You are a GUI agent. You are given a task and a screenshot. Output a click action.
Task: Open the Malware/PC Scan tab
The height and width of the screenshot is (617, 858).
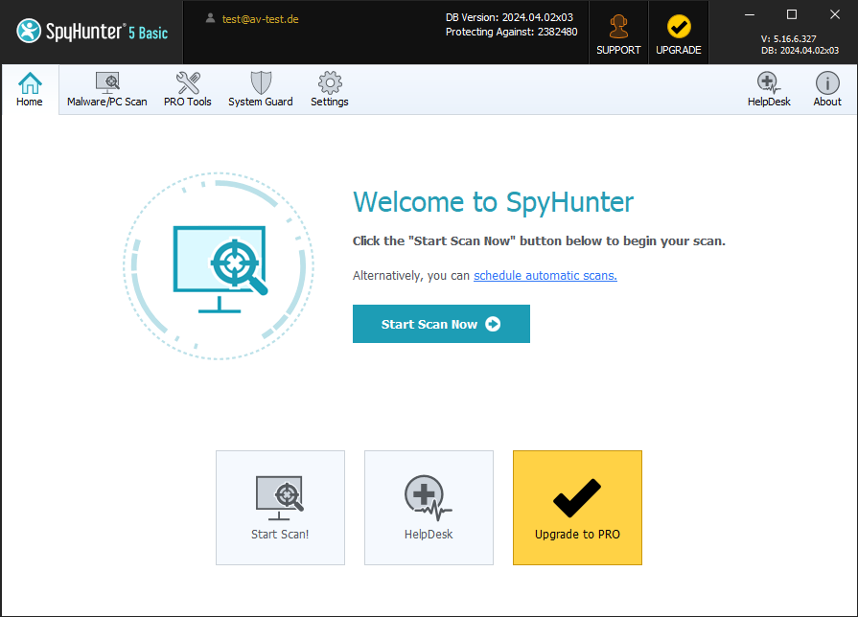pyautogui.click(x=106, y=89)
